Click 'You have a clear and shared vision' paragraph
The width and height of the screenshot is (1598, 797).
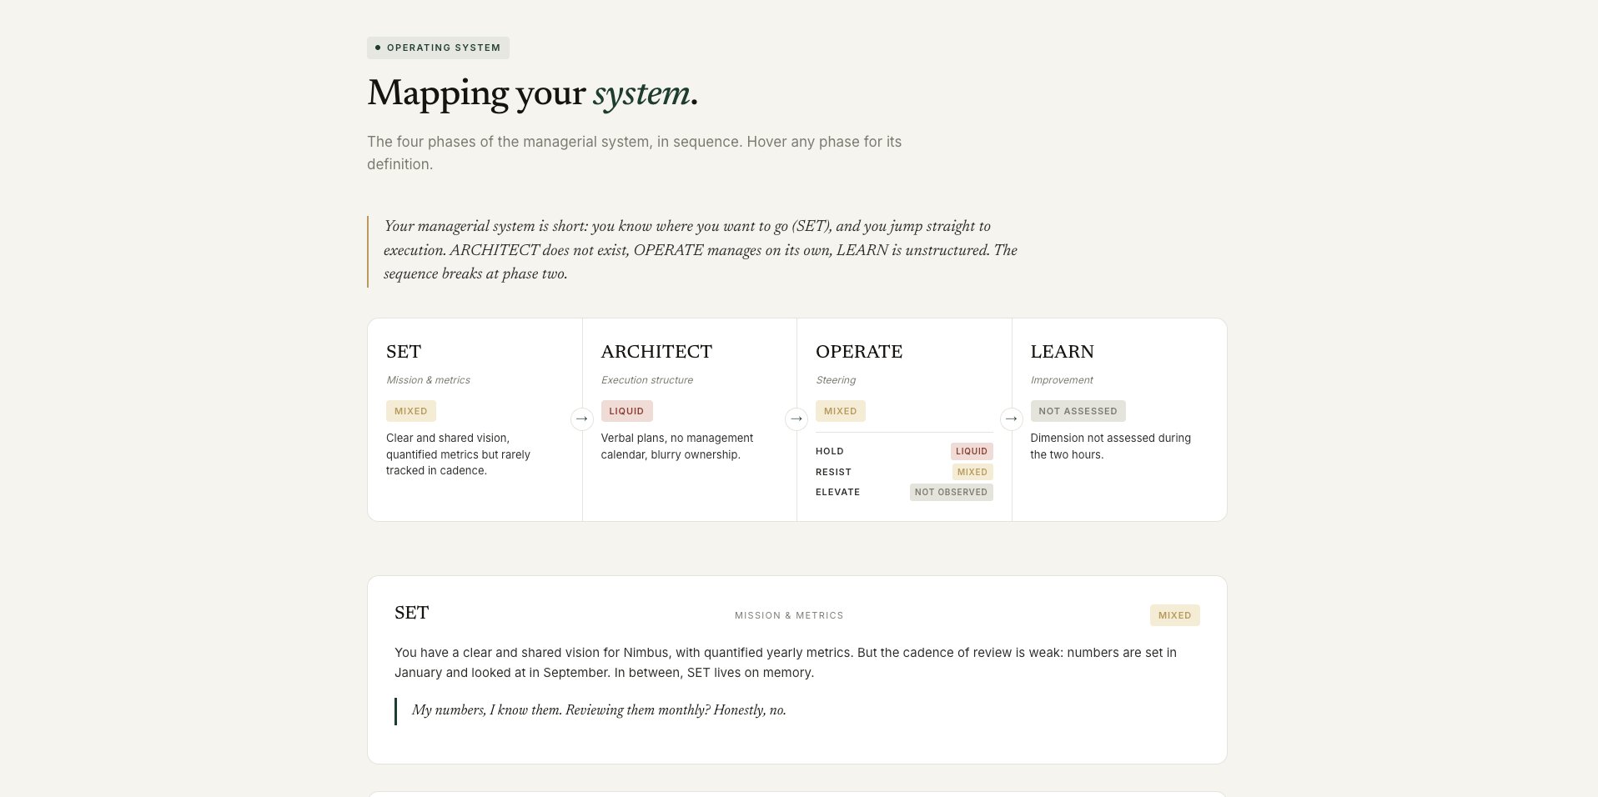coord(786,663)
